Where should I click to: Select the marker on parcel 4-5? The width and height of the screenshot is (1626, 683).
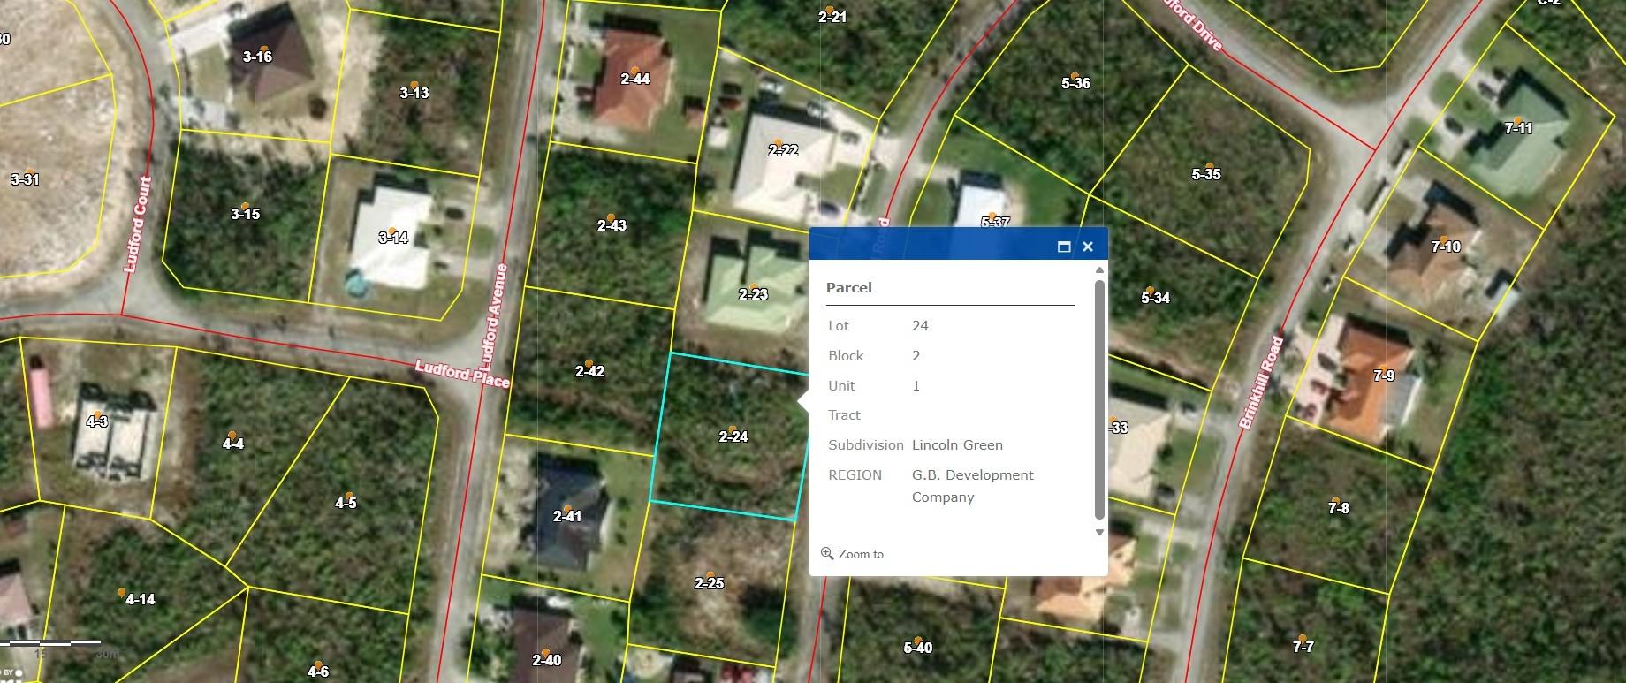(x=348, y=496)
